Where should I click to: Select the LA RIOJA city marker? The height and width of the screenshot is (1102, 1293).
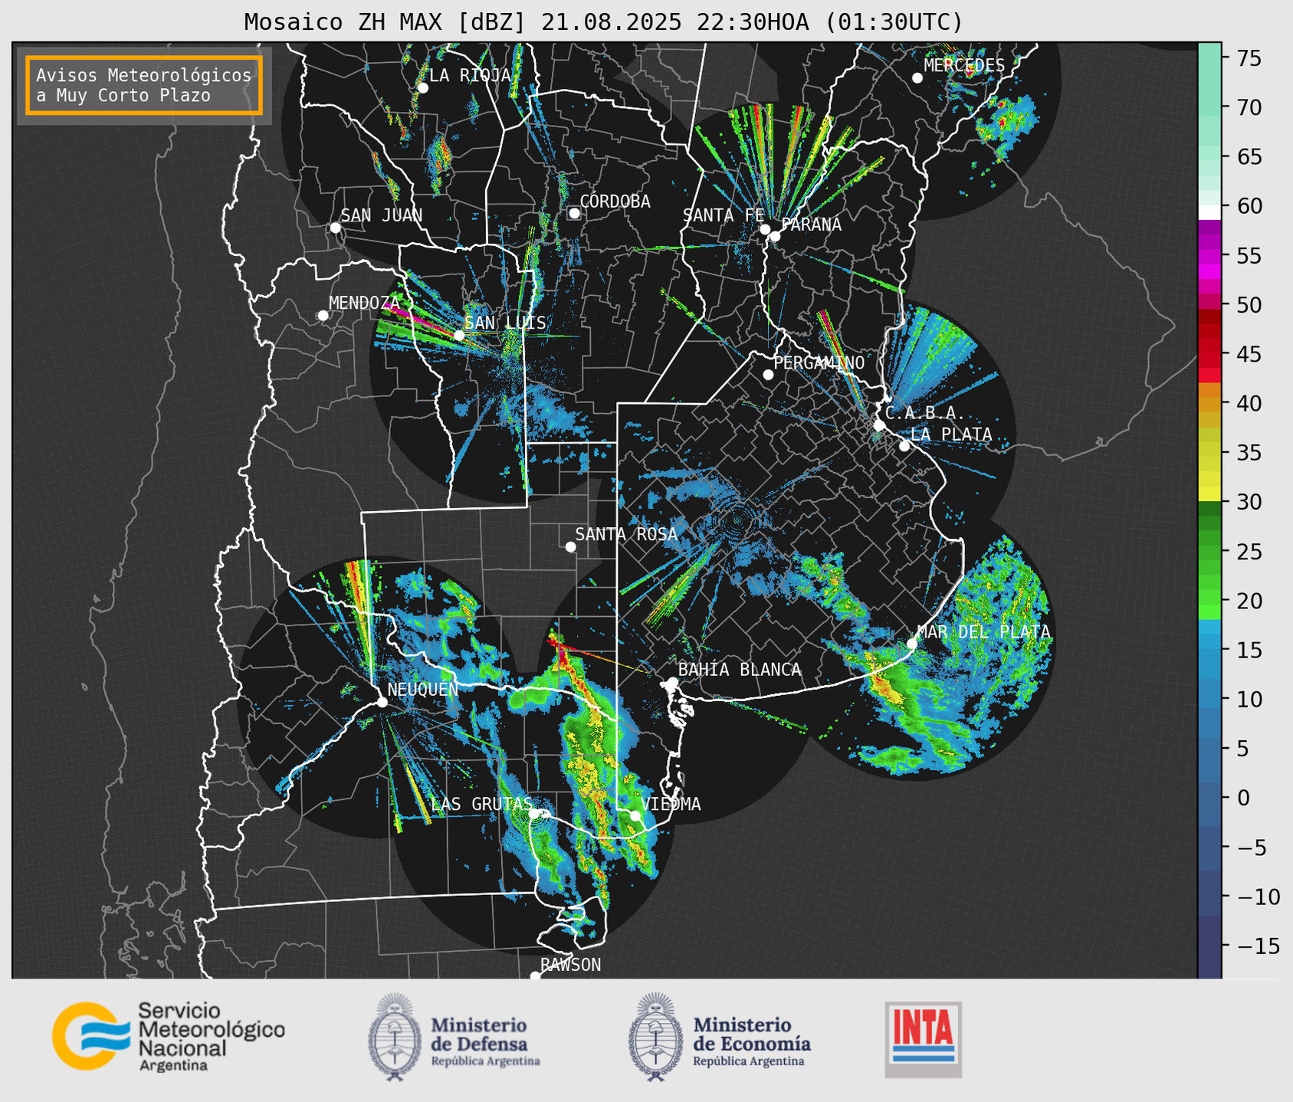tap(423, 88)
